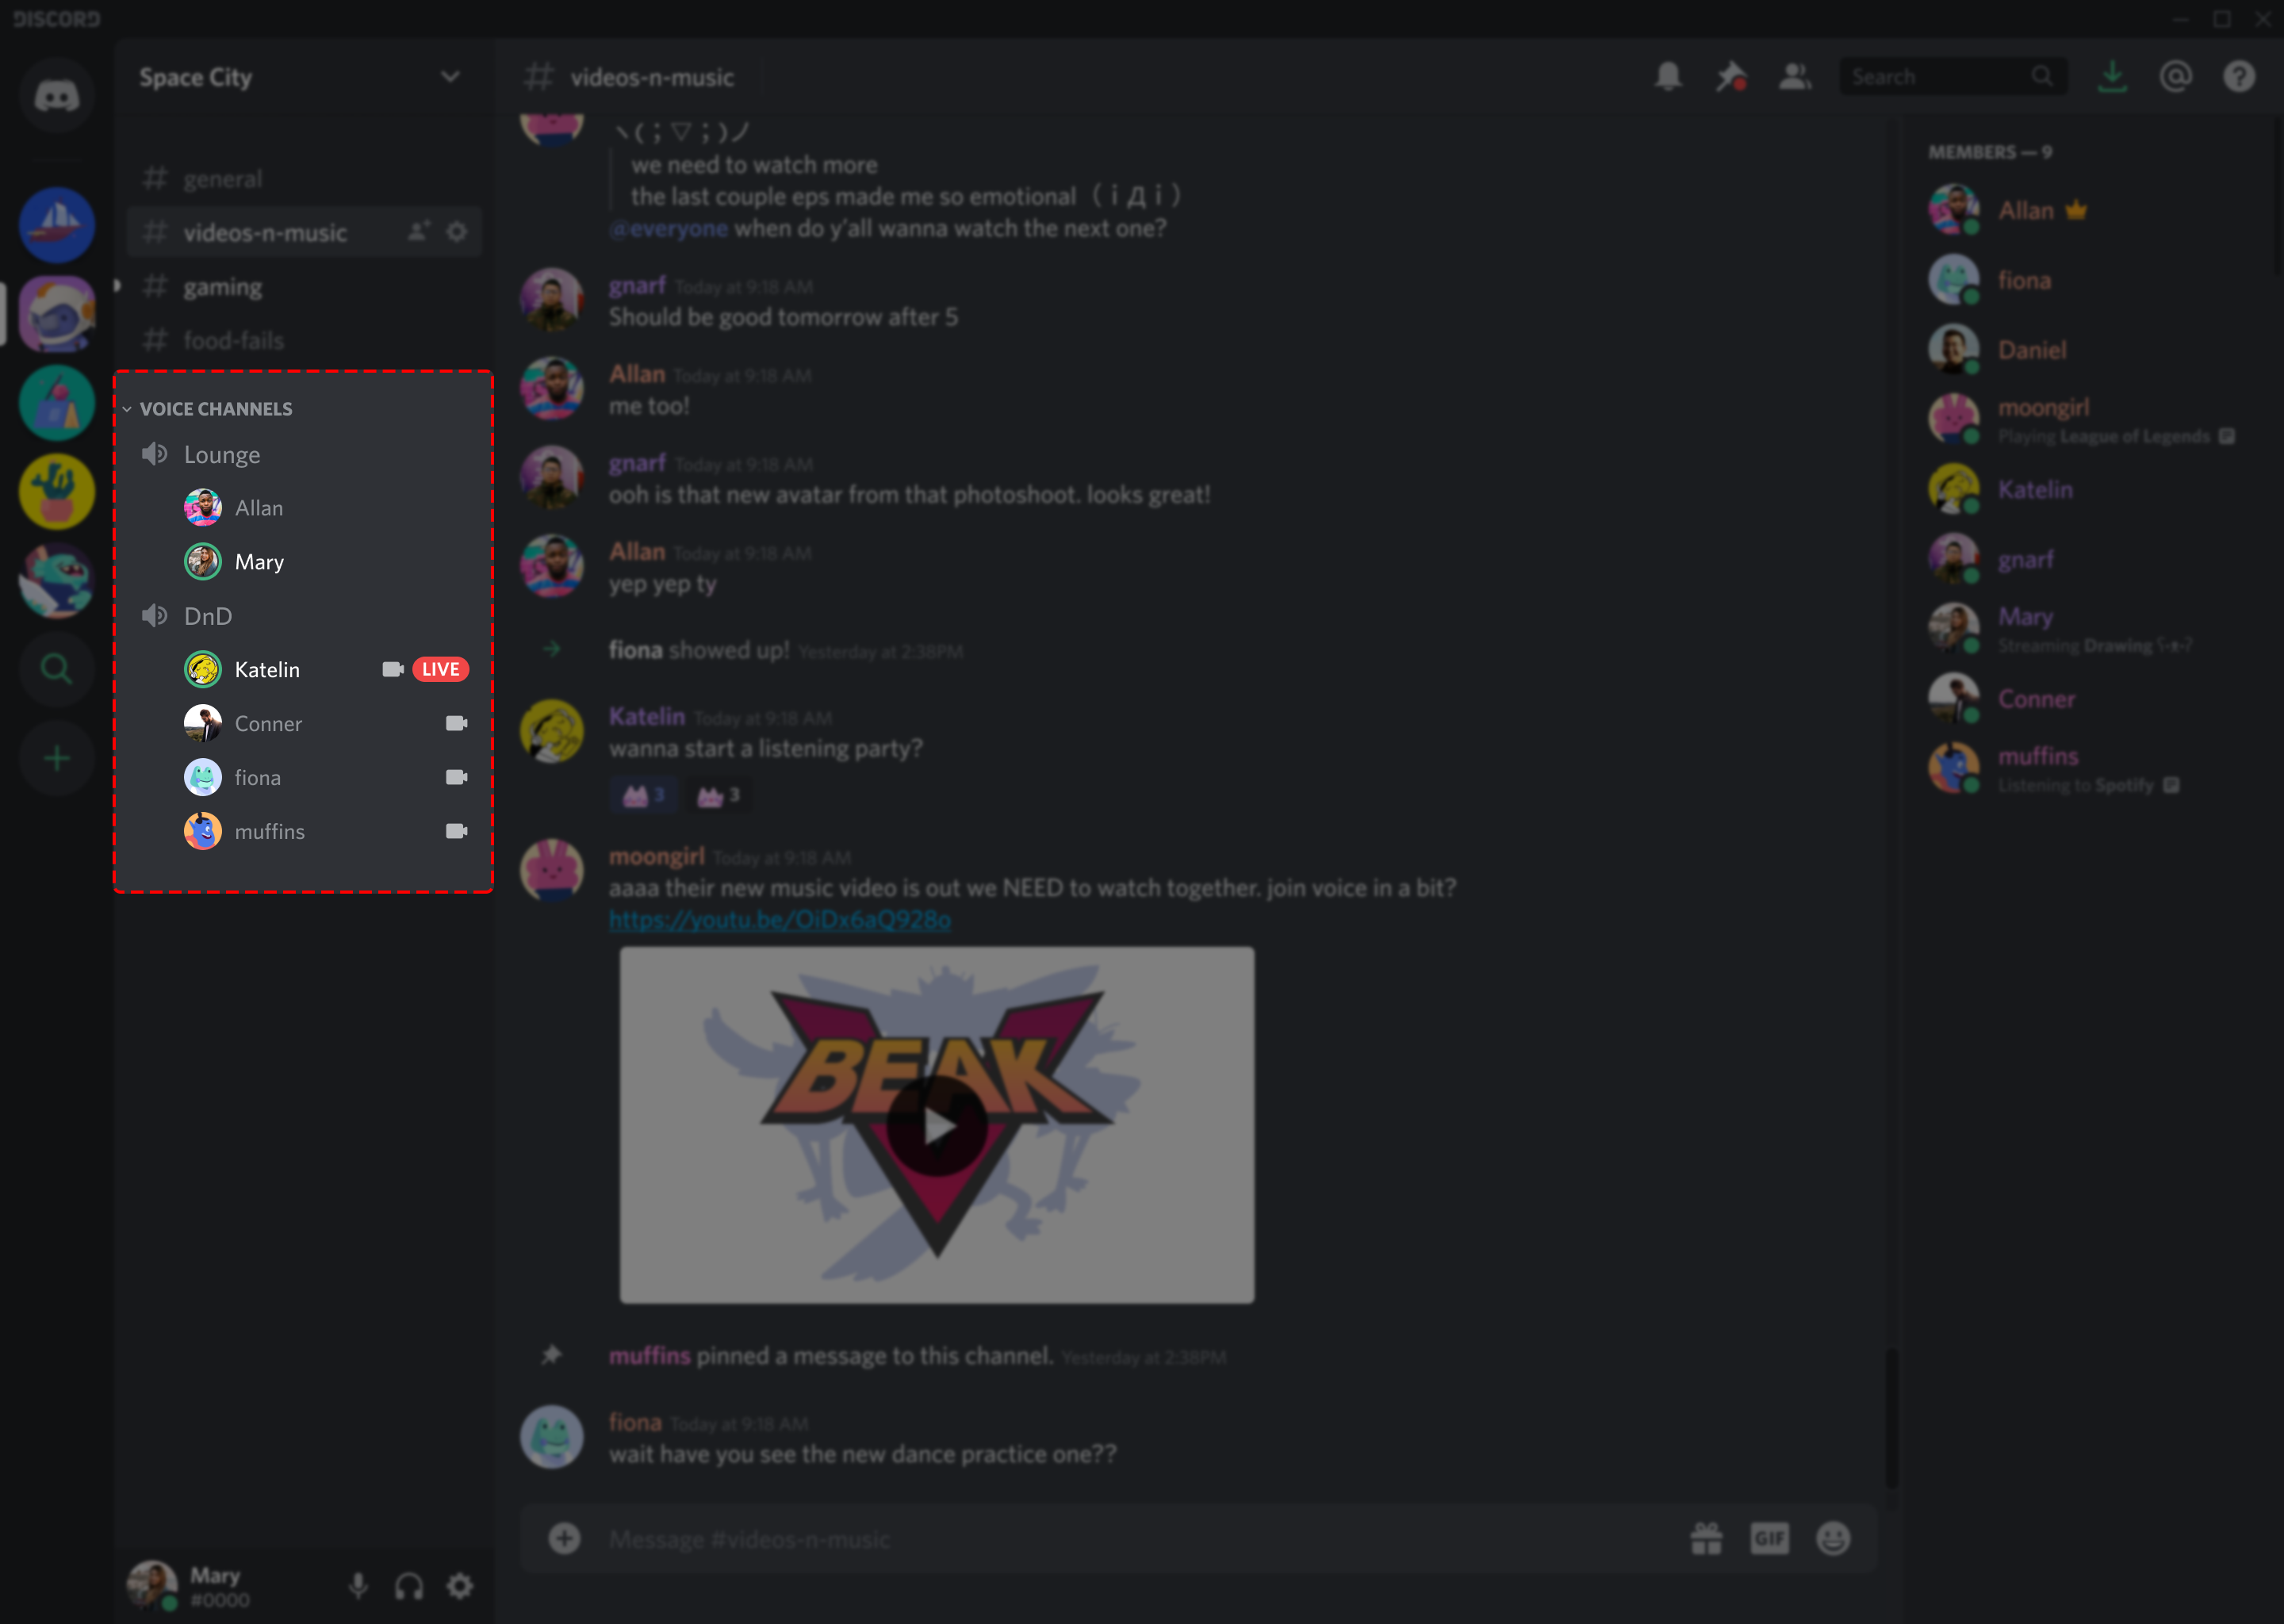Click the user settings gear icon
This screenshot has width=2284, height=1624.
[460, 1578]
